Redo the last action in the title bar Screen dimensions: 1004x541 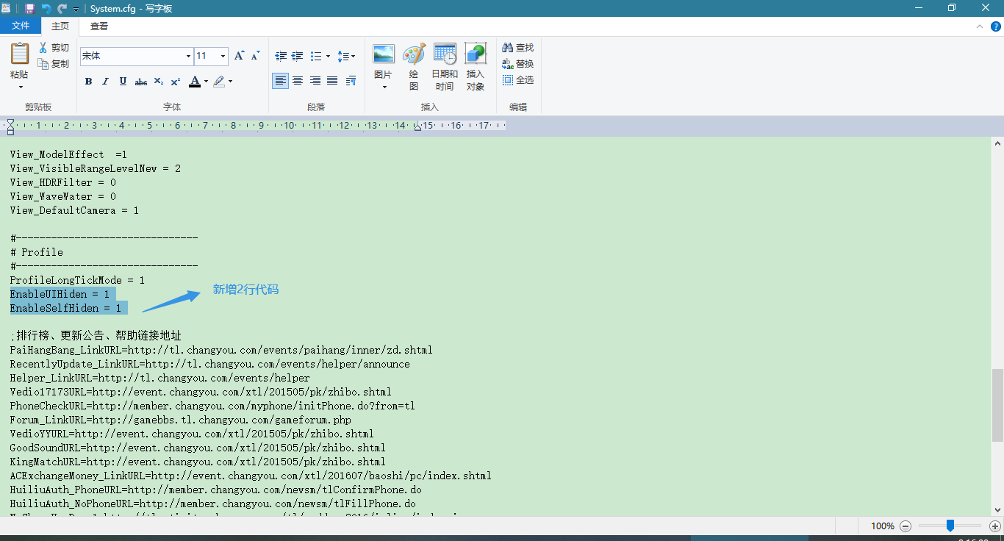pos(62,9)
